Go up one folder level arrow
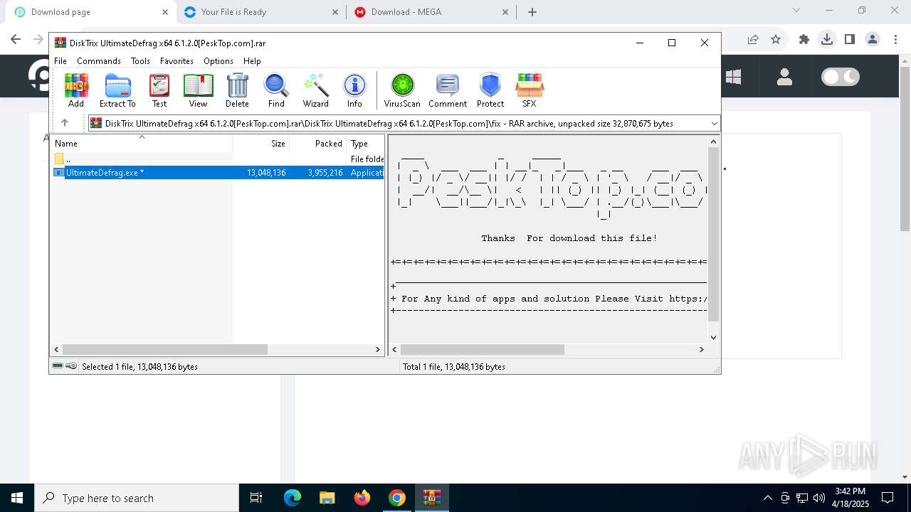Screen dimensions: 911x512 click(x=65, y=123)
